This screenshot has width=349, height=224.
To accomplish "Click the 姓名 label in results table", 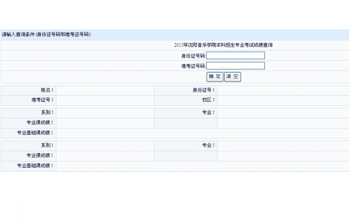I will click(47, 90).
